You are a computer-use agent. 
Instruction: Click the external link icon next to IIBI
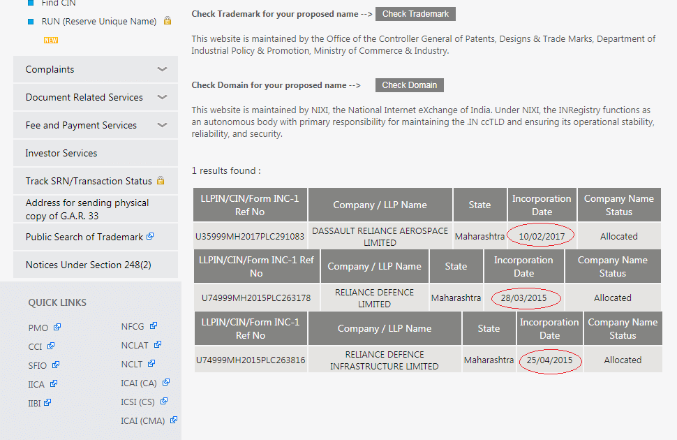click(x=47, y=402)
